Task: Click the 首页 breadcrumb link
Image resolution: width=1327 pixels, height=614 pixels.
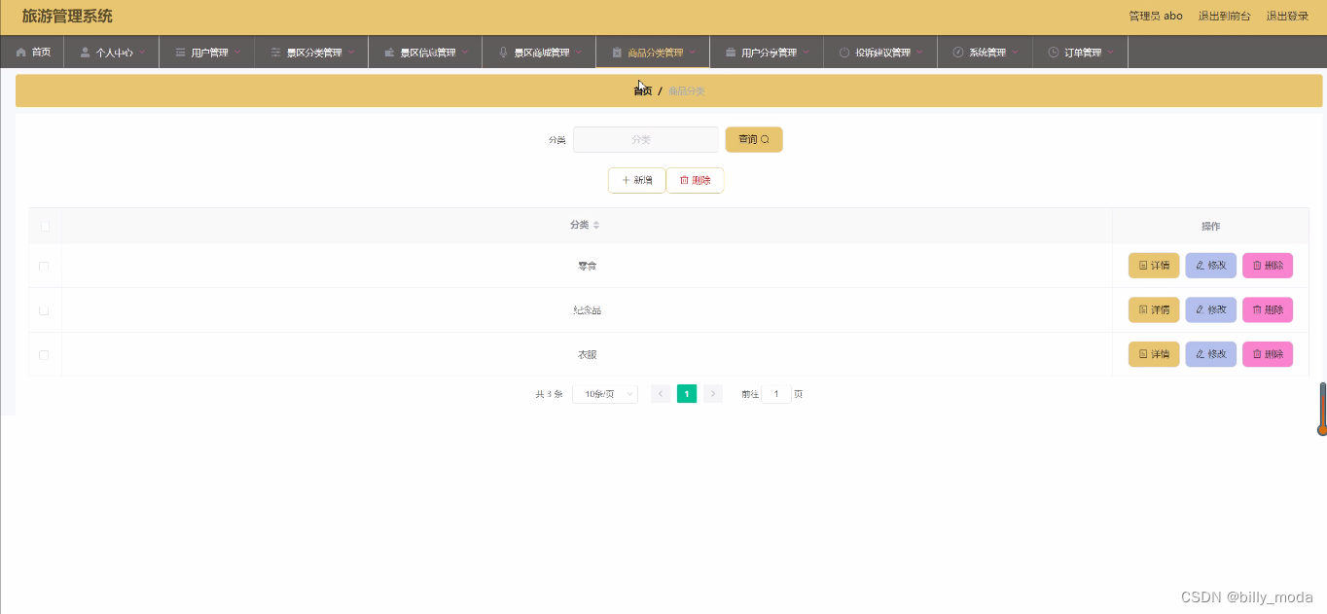Action: pos(642,90)
